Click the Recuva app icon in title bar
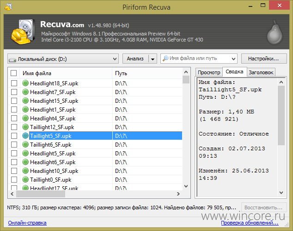The height and width of the screenshot is (231, 293). coord(8,7)
